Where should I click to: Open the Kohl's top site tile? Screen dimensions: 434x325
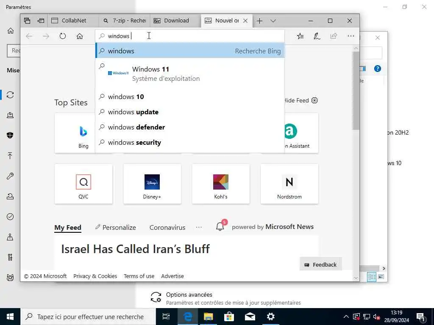[221, 184]
